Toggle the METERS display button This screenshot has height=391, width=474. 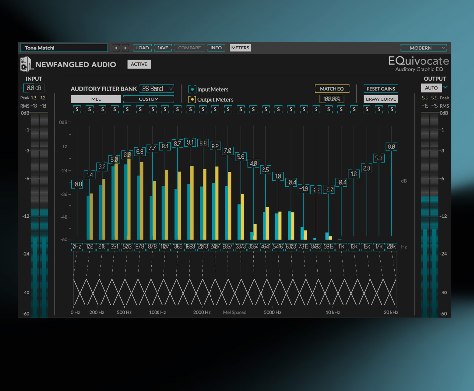pyautogui.click(x=240, y=48)
